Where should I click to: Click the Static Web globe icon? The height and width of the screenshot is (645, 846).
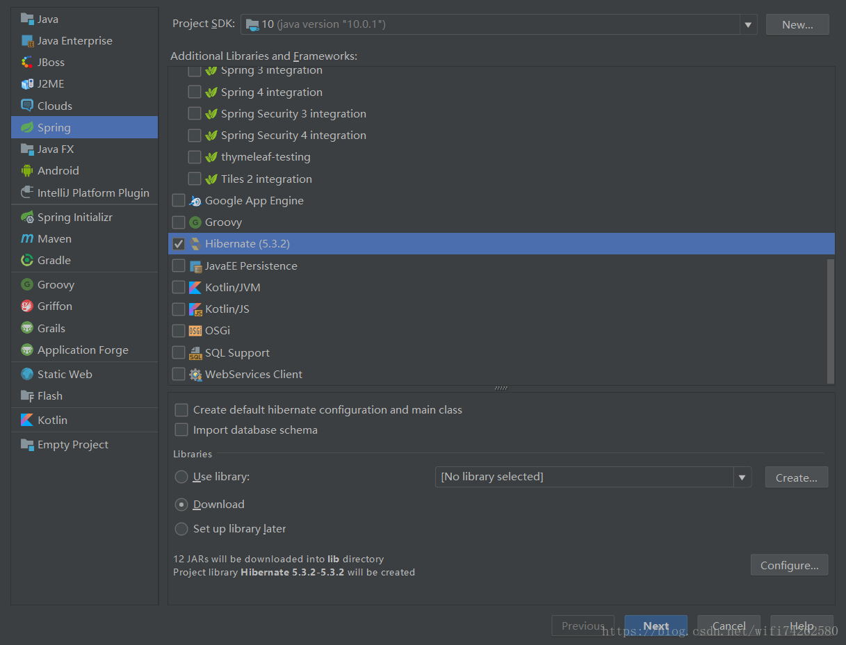(27, 374)
